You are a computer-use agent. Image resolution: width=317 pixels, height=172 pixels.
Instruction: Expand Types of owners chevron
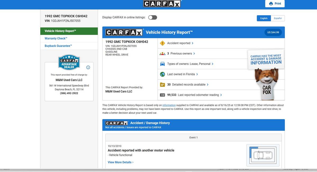[x=213, y=64]
